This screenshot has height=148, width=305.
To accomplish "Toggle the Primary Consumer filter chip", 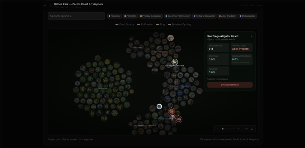I will [151, 16].
